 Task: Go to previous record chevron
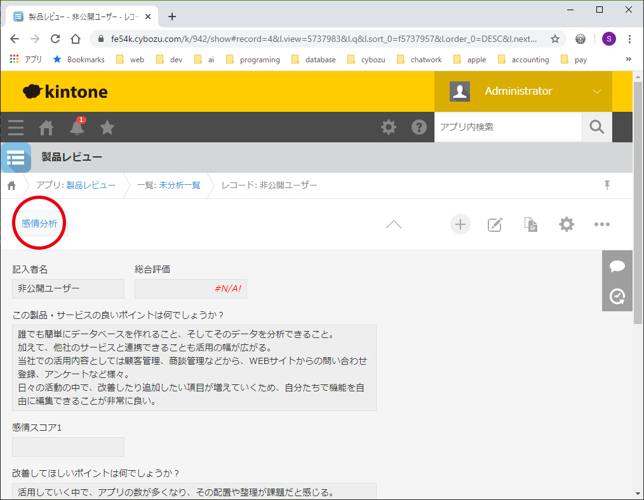394,224
